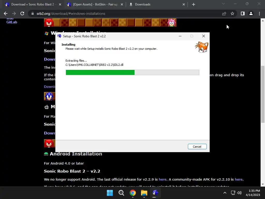Click the scroll up arrow of the page scrollbar
Viewport: 265px width, 199px height.
(263, 21)
